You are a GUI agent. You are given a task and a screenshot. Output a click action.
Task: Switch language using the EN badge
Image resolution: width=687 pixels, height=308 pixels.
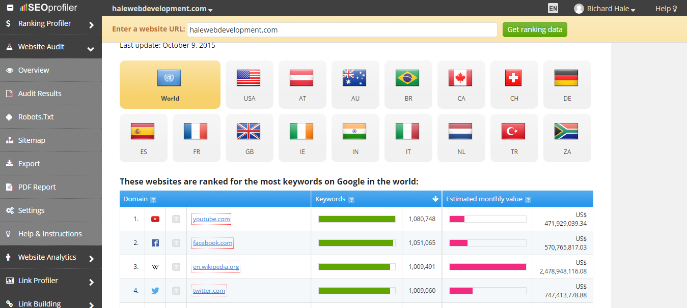point(553,8)
